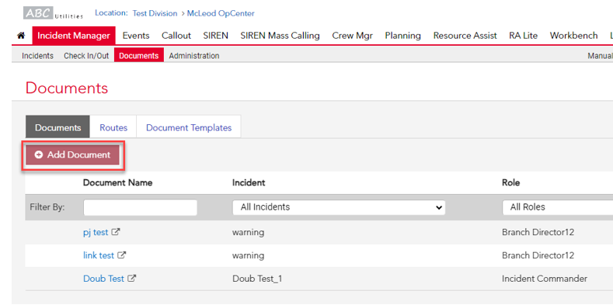This screenshot has height=305, width=613.
Task: Switch to the Document Templates tab
Action: coord(189,128)
